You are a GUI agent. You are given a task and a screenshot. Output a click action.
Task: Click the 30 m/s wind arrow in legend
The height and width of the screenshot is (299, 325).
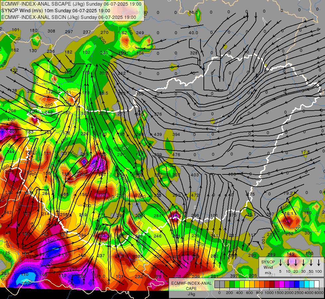(x=303, y=263)
